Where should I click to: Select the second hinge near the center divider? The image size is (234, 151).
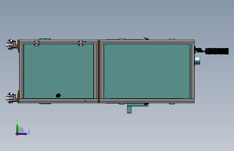coord(81,44)
